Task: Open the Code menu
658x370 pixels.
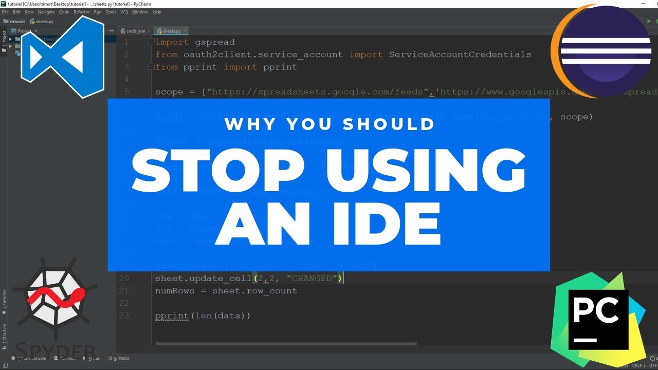Action: [x=64, y=12]
